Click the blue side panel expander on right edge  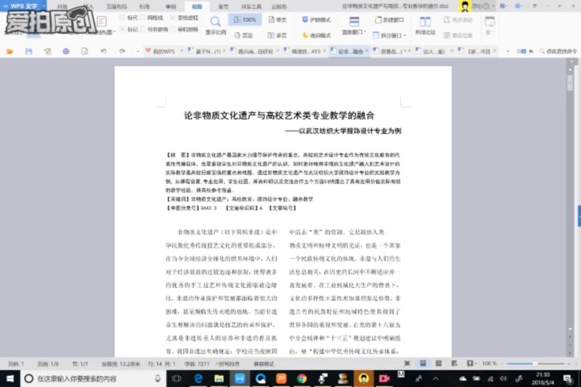click(579, 215)
